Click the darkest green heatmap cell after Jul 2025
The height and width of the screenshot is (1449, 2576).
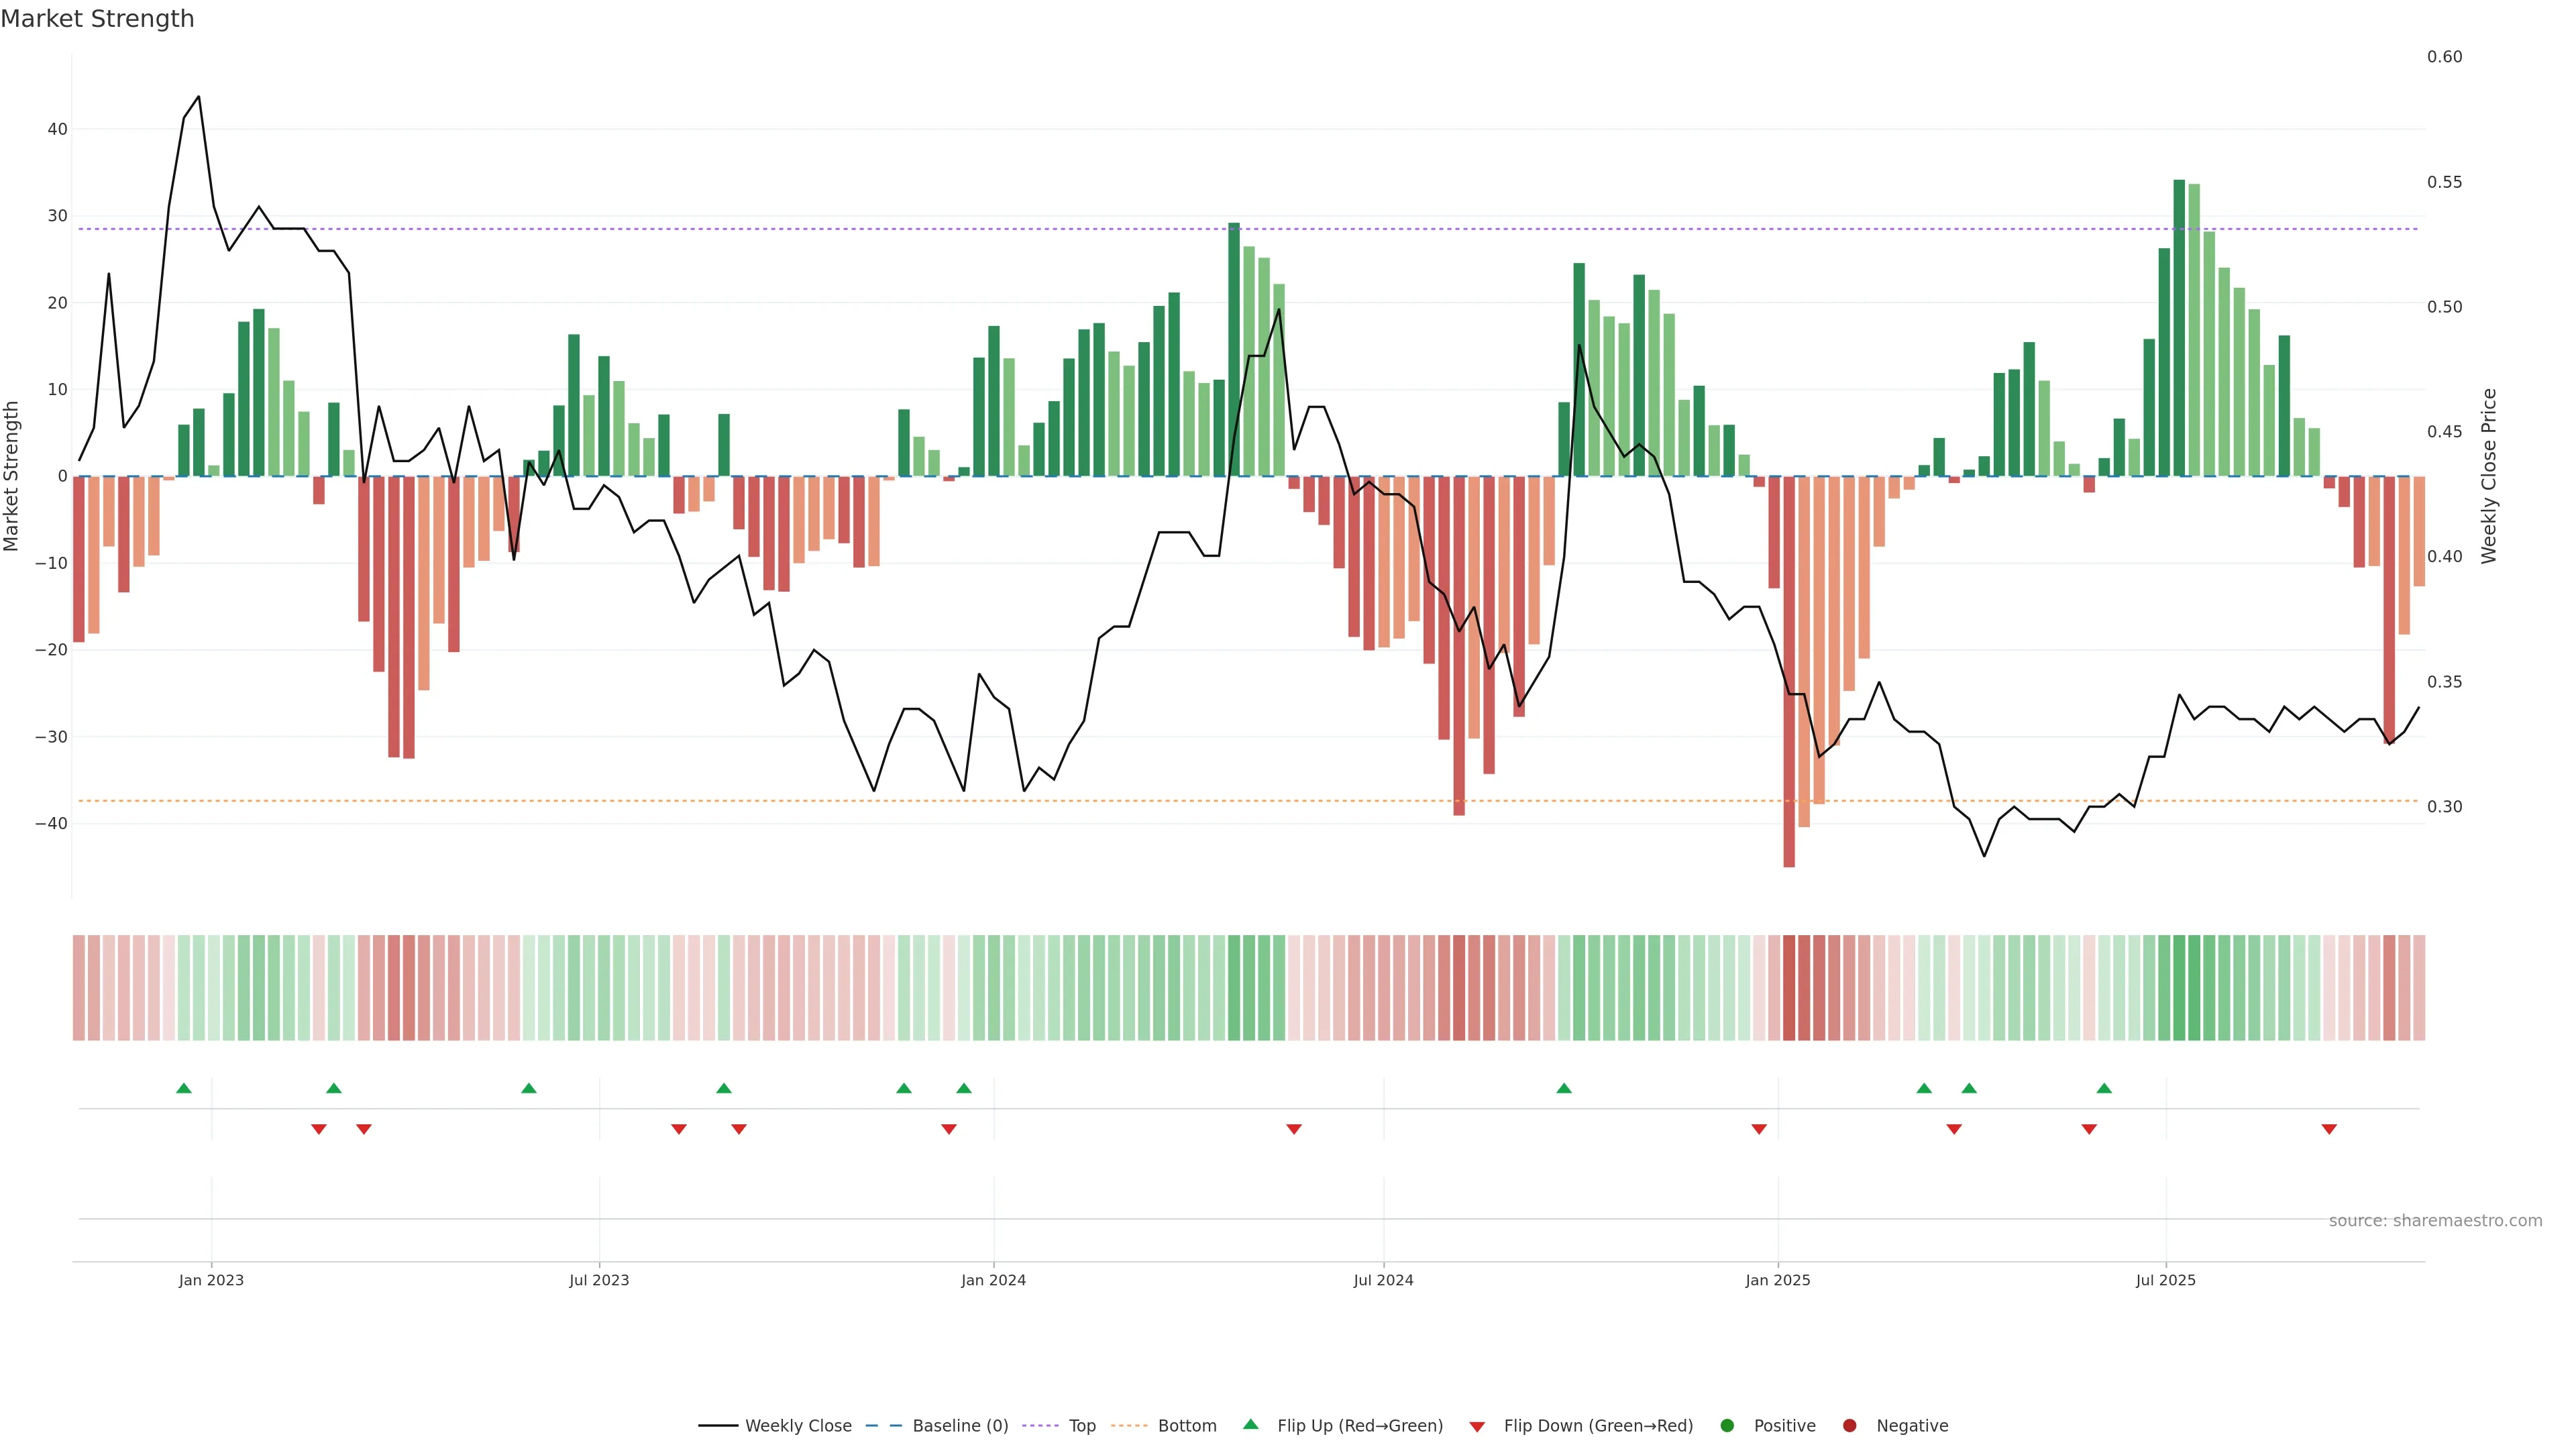(x=2179, y=988)
